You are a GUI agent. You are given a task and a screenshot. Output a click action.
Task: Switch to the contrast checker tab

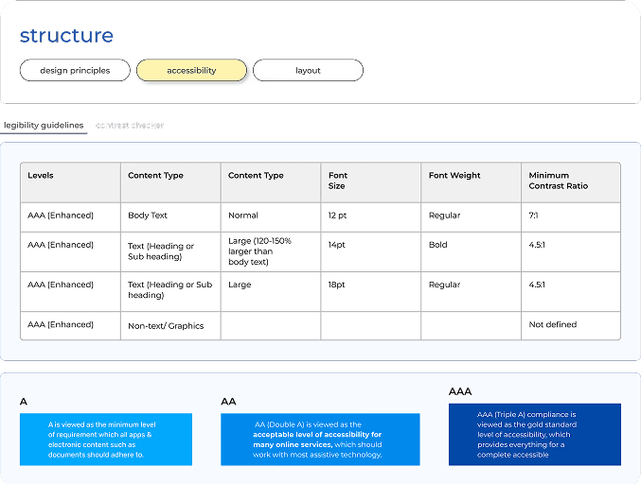pyautogui.click(x=130, y=126)
